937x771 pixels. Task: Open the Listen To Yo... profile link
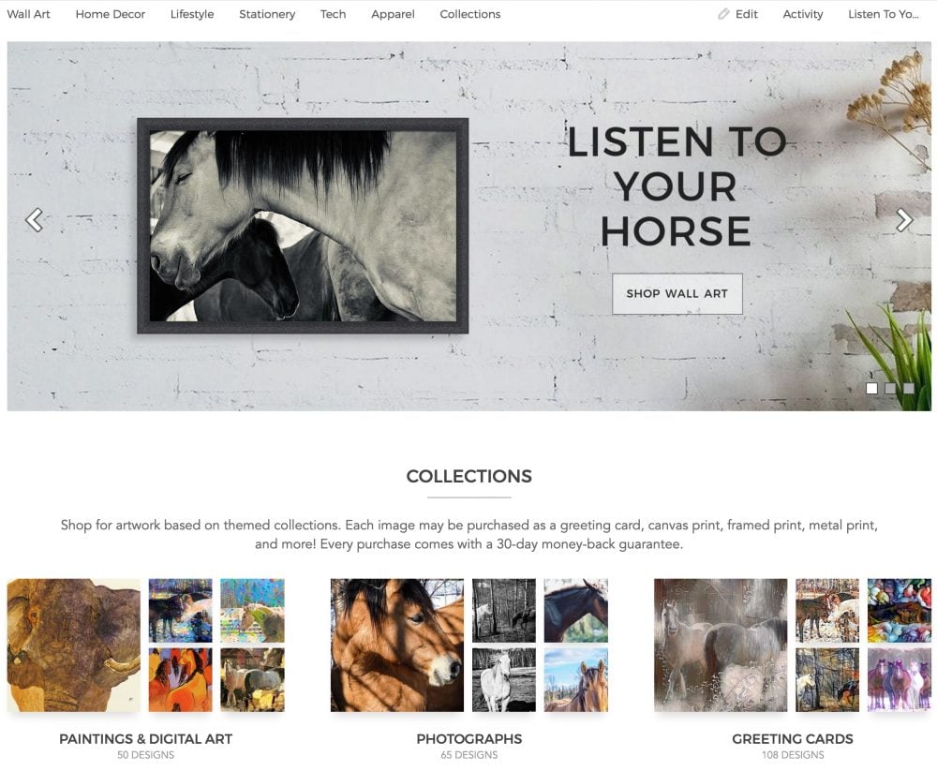pos(884,14)
